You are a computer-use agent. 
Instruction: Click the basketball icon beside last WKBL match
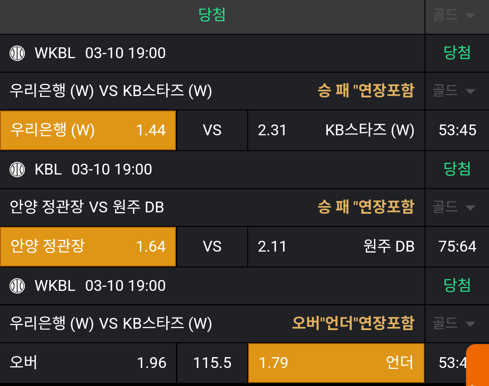click(17, 286)
